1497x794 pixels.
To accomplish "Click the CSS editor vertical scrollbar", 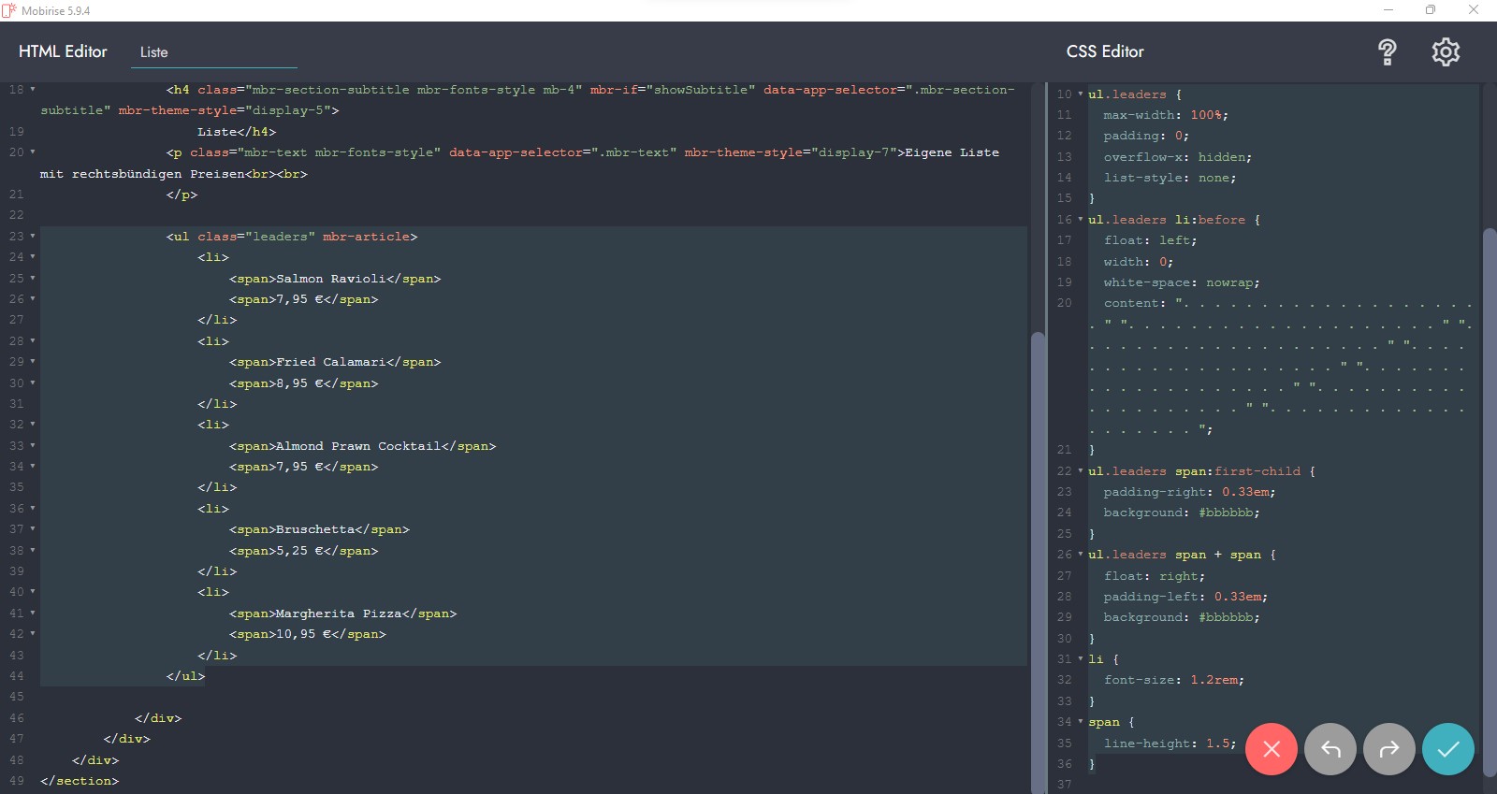I will tap(1490, 502).
